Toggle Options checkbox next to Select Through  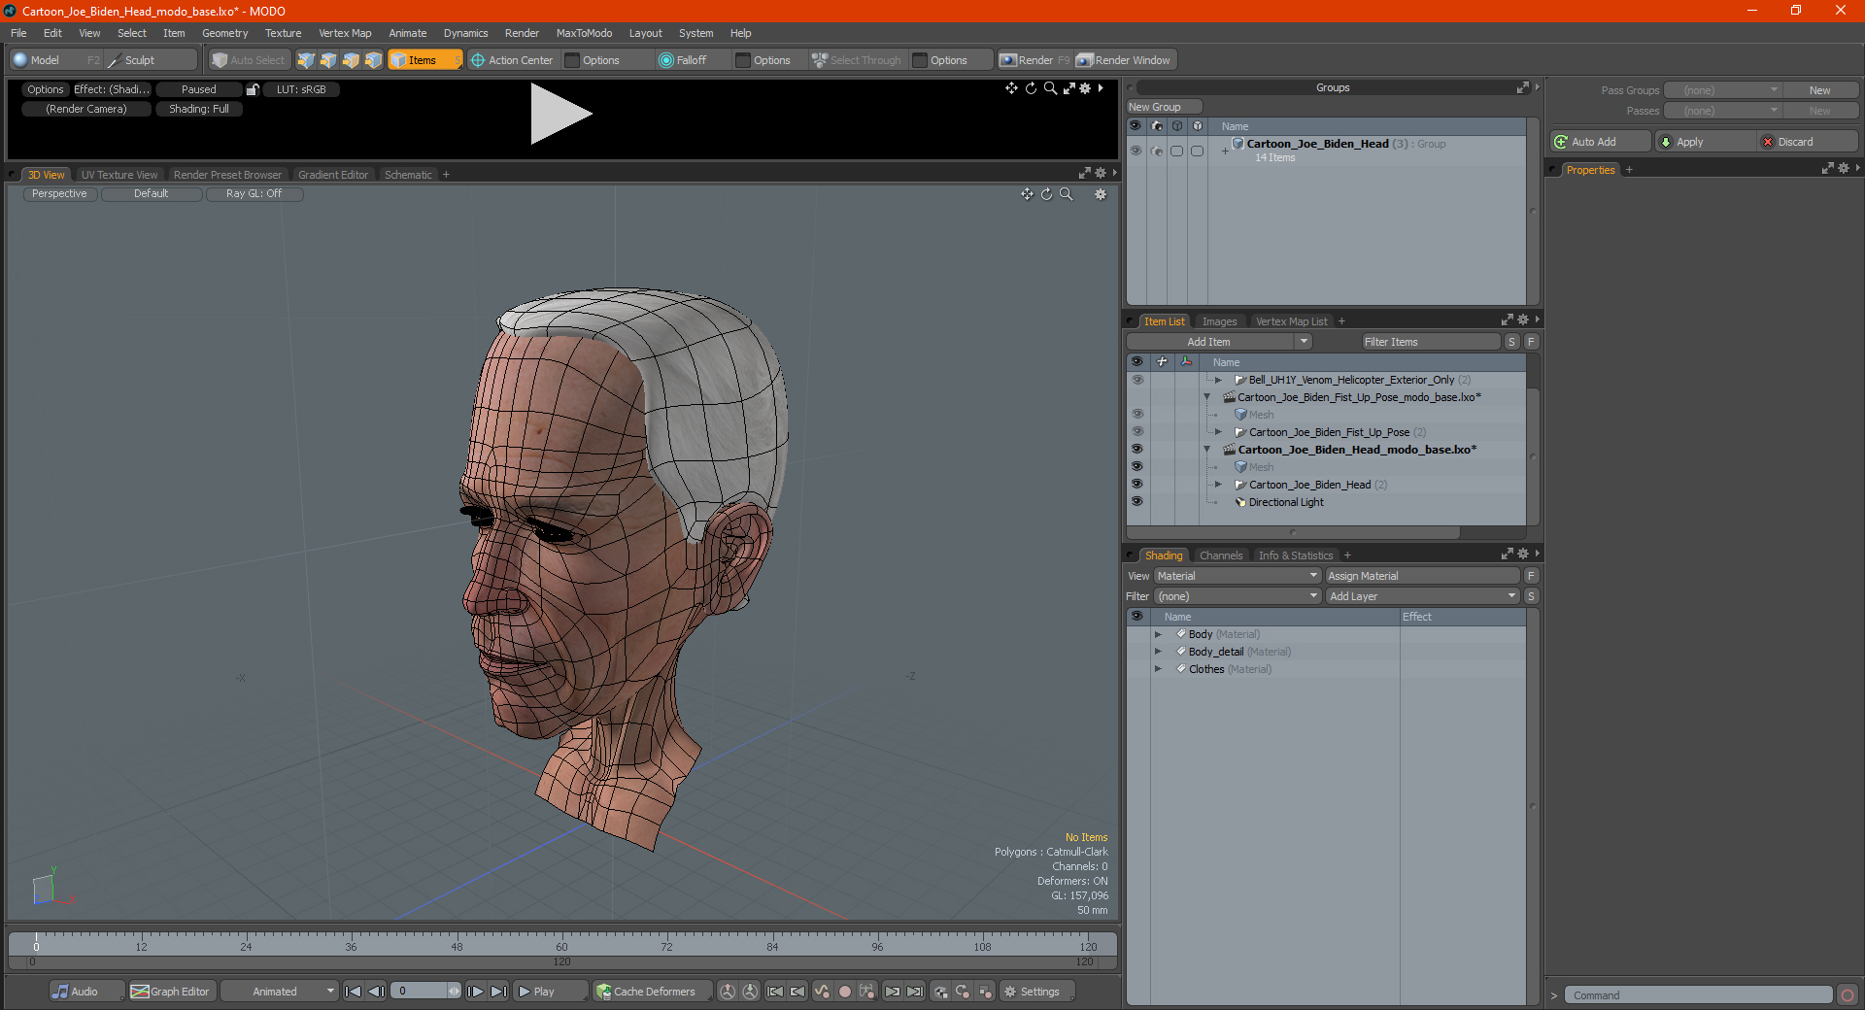(x=920, y=60)
